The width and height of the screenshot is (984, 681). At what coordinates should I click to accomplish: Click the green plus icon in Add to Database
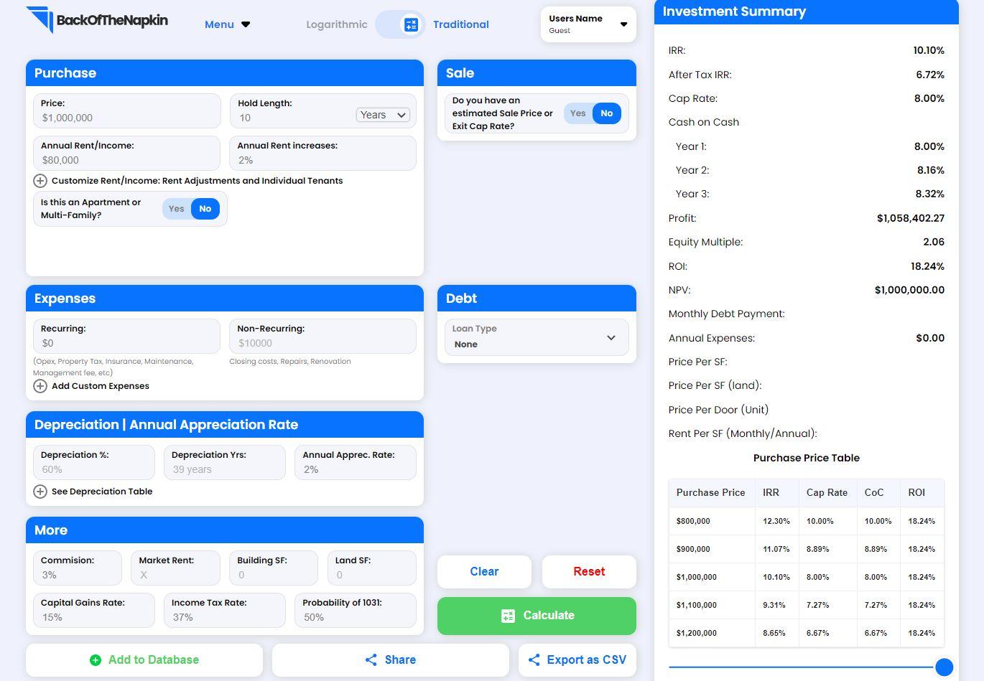coord(96,660)
